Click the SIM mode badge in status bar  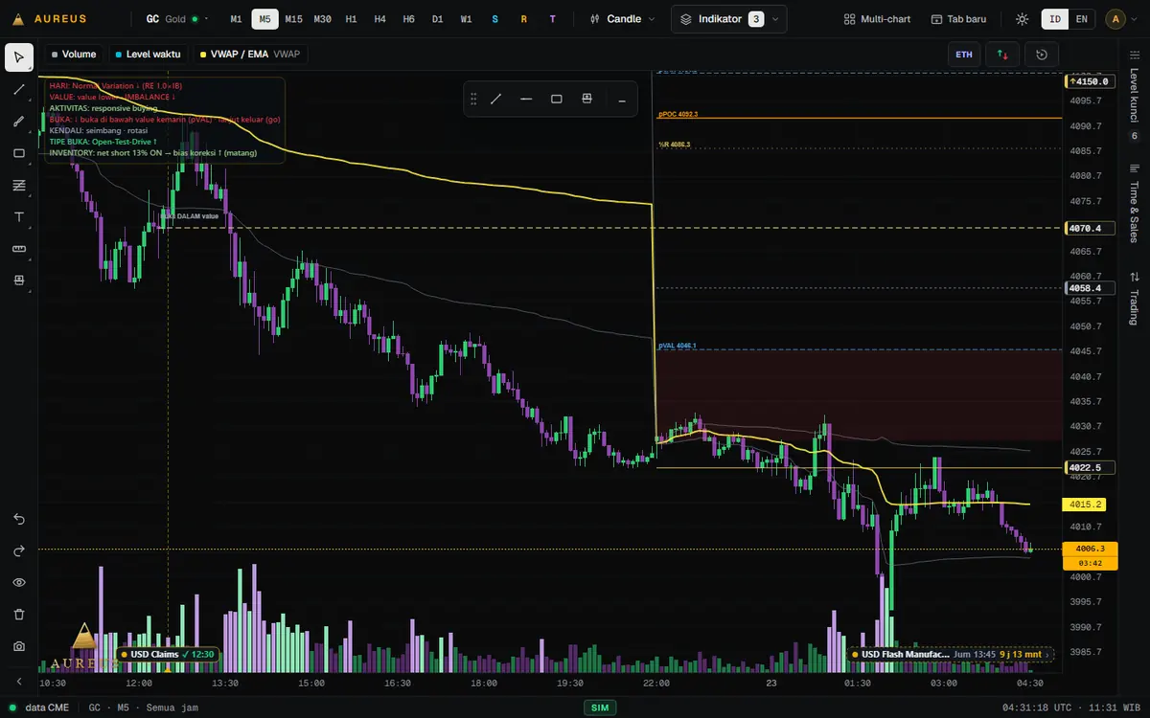coord(600,707)
